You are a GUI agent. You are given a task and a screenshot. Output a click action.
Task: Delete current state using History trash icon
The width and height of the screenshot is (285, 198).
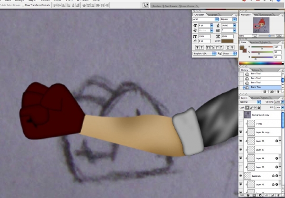[x=278, y=92]
